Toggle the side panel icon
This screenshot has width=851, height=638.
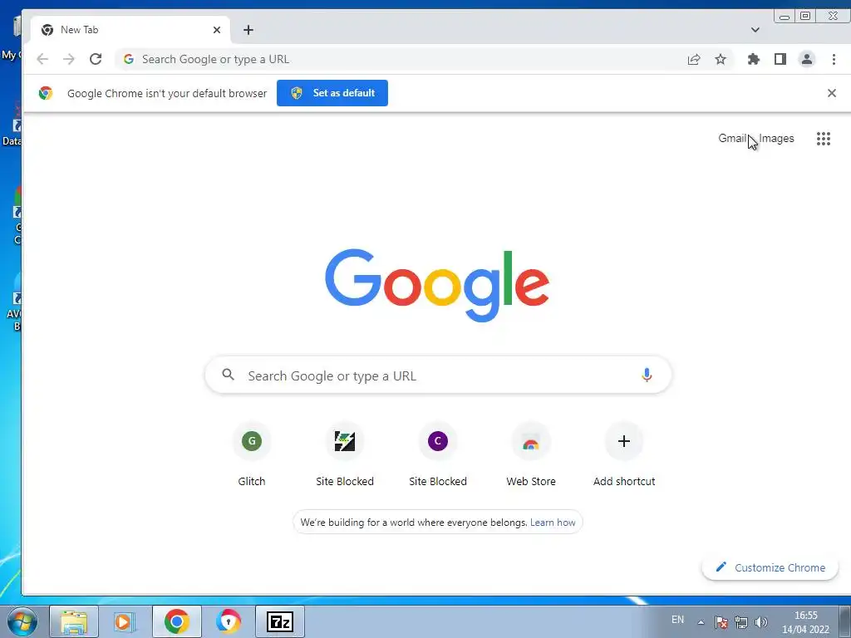click(x=780, y=59)
